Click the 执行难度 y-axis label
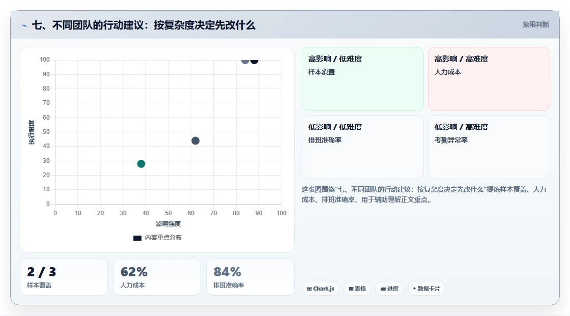This screenshot has height=316, width=570. click(x=32, y=132)
